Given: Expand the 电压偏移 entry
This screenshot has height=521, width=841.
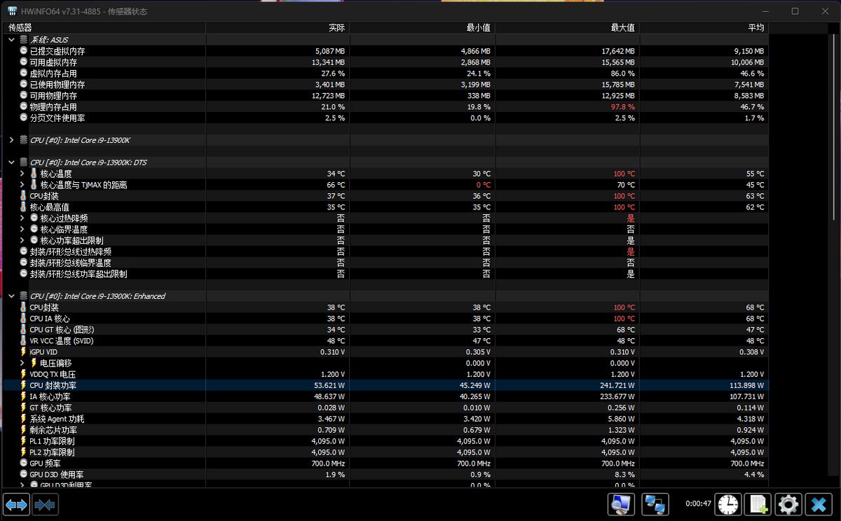Looking at the screenshot, I should point(22,363).
